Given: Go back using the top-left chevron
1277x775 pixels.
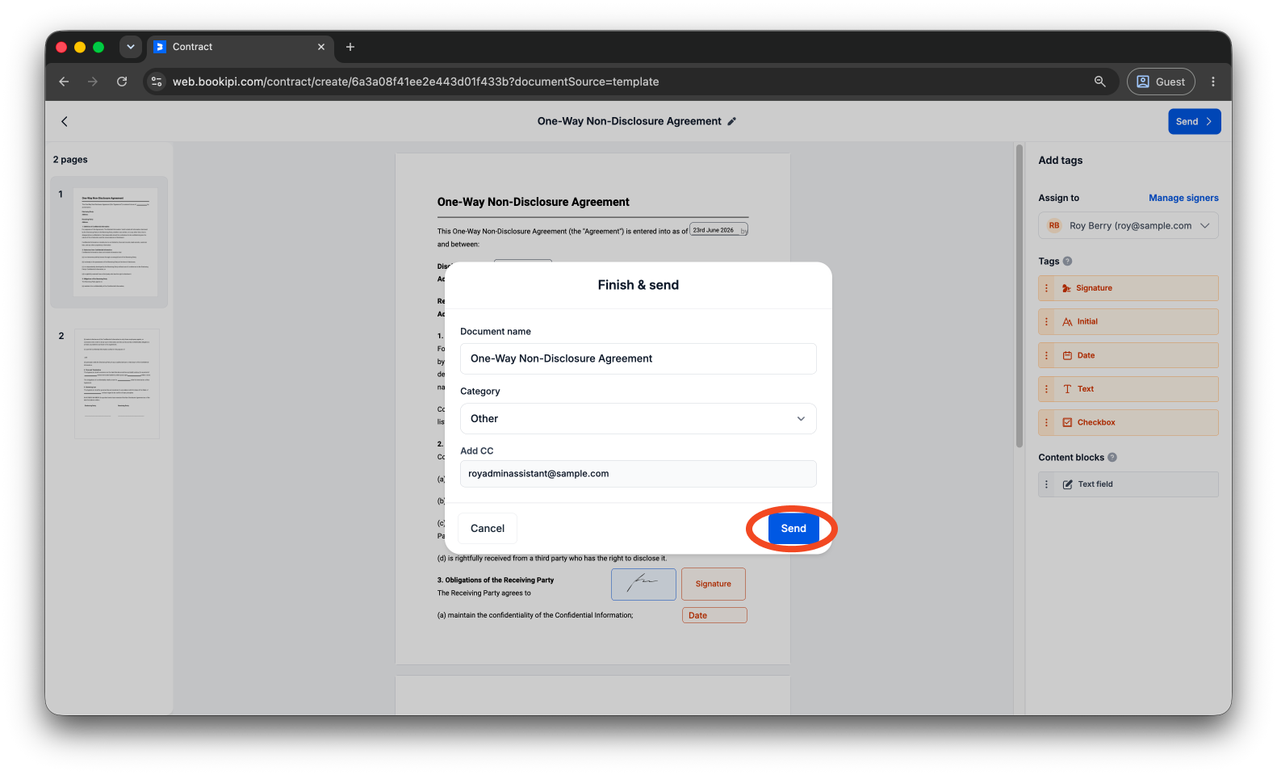Looking at the screenshot, I should (65, 121).
